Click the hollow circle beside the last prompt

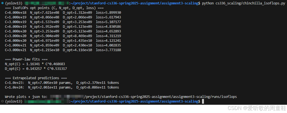pos(2,102)
